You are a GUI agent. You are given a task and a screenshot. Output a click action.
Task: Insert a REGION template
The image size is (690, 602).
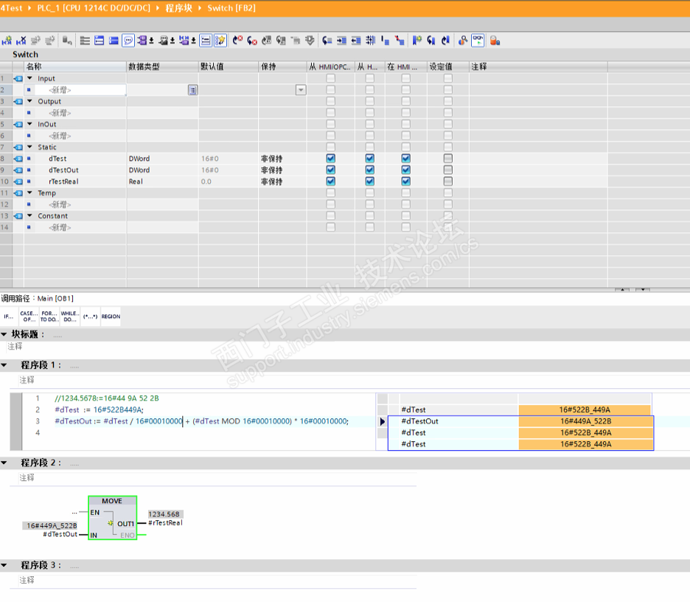click(111, 316)
